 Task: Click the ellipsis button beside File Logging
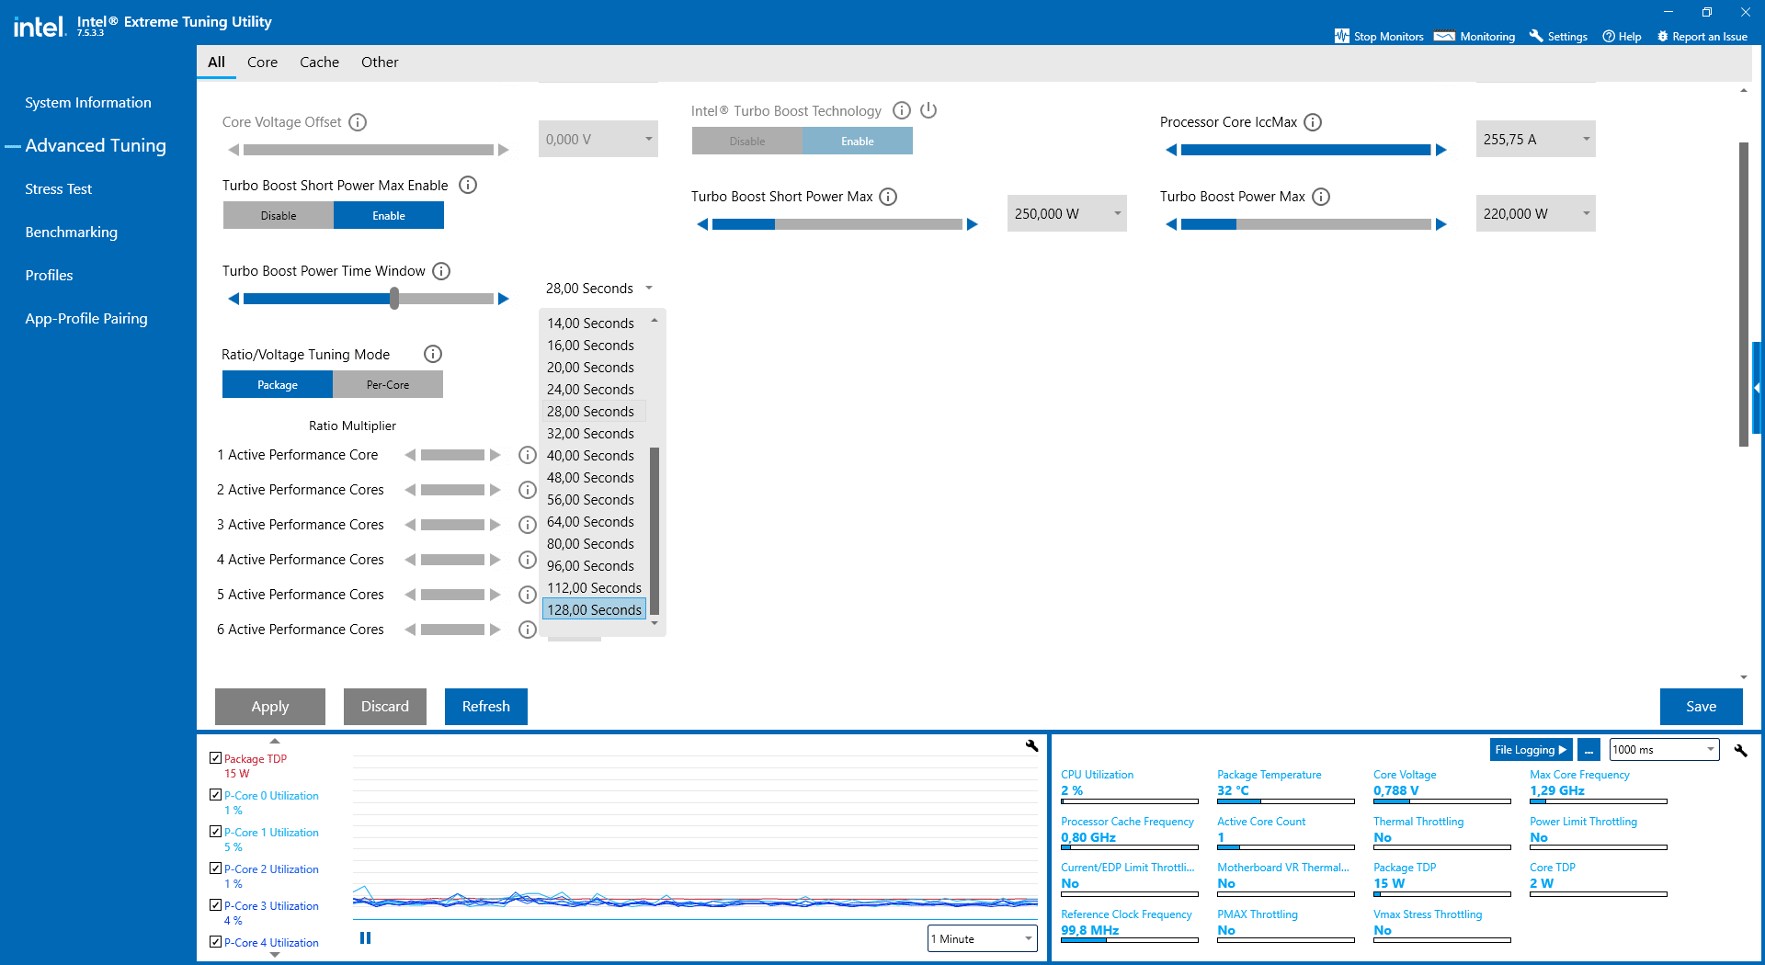coord(1588,750)
